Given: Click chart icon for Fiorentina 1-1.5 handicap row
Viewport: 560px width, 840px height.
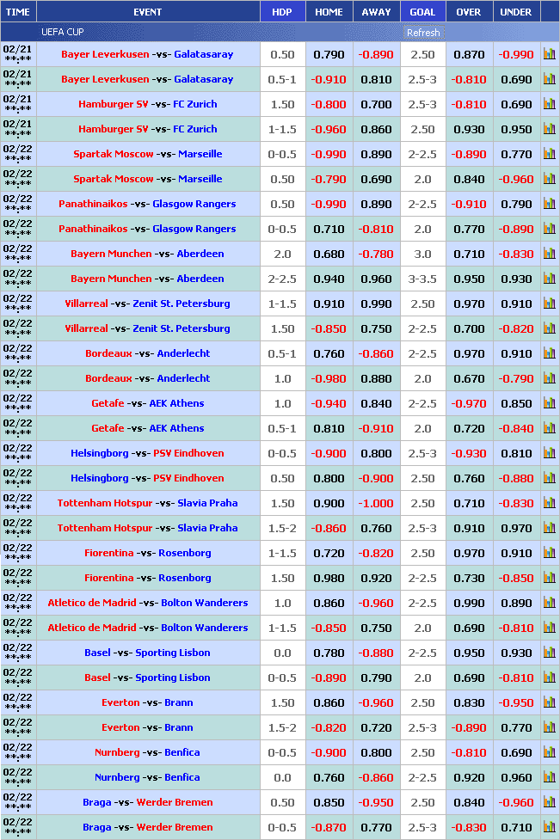Looking at the screenshot, I should [549, 552].
